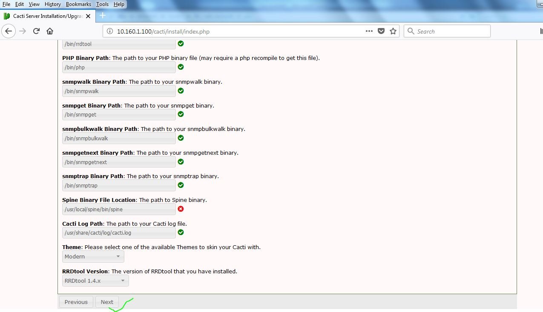This screenshot has width=543, height=312.
Task: Expand the Theme dropdown showing Modern
Action: tap(93, 256)
